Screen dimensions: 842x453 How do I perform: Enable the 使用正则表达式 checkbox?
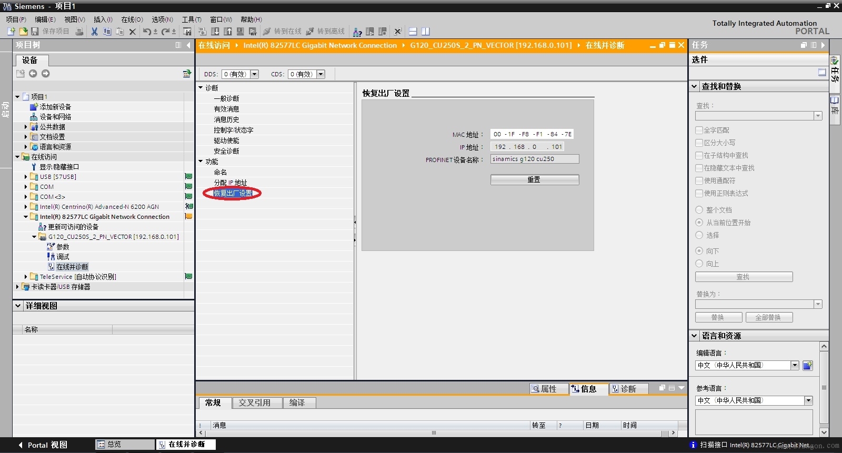(x=699, y=193)
